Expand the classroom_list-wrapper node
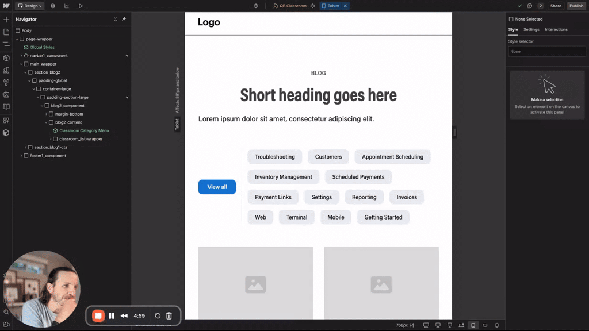The height and width of the screenshot is (331, 589). [x=51, y=139]
